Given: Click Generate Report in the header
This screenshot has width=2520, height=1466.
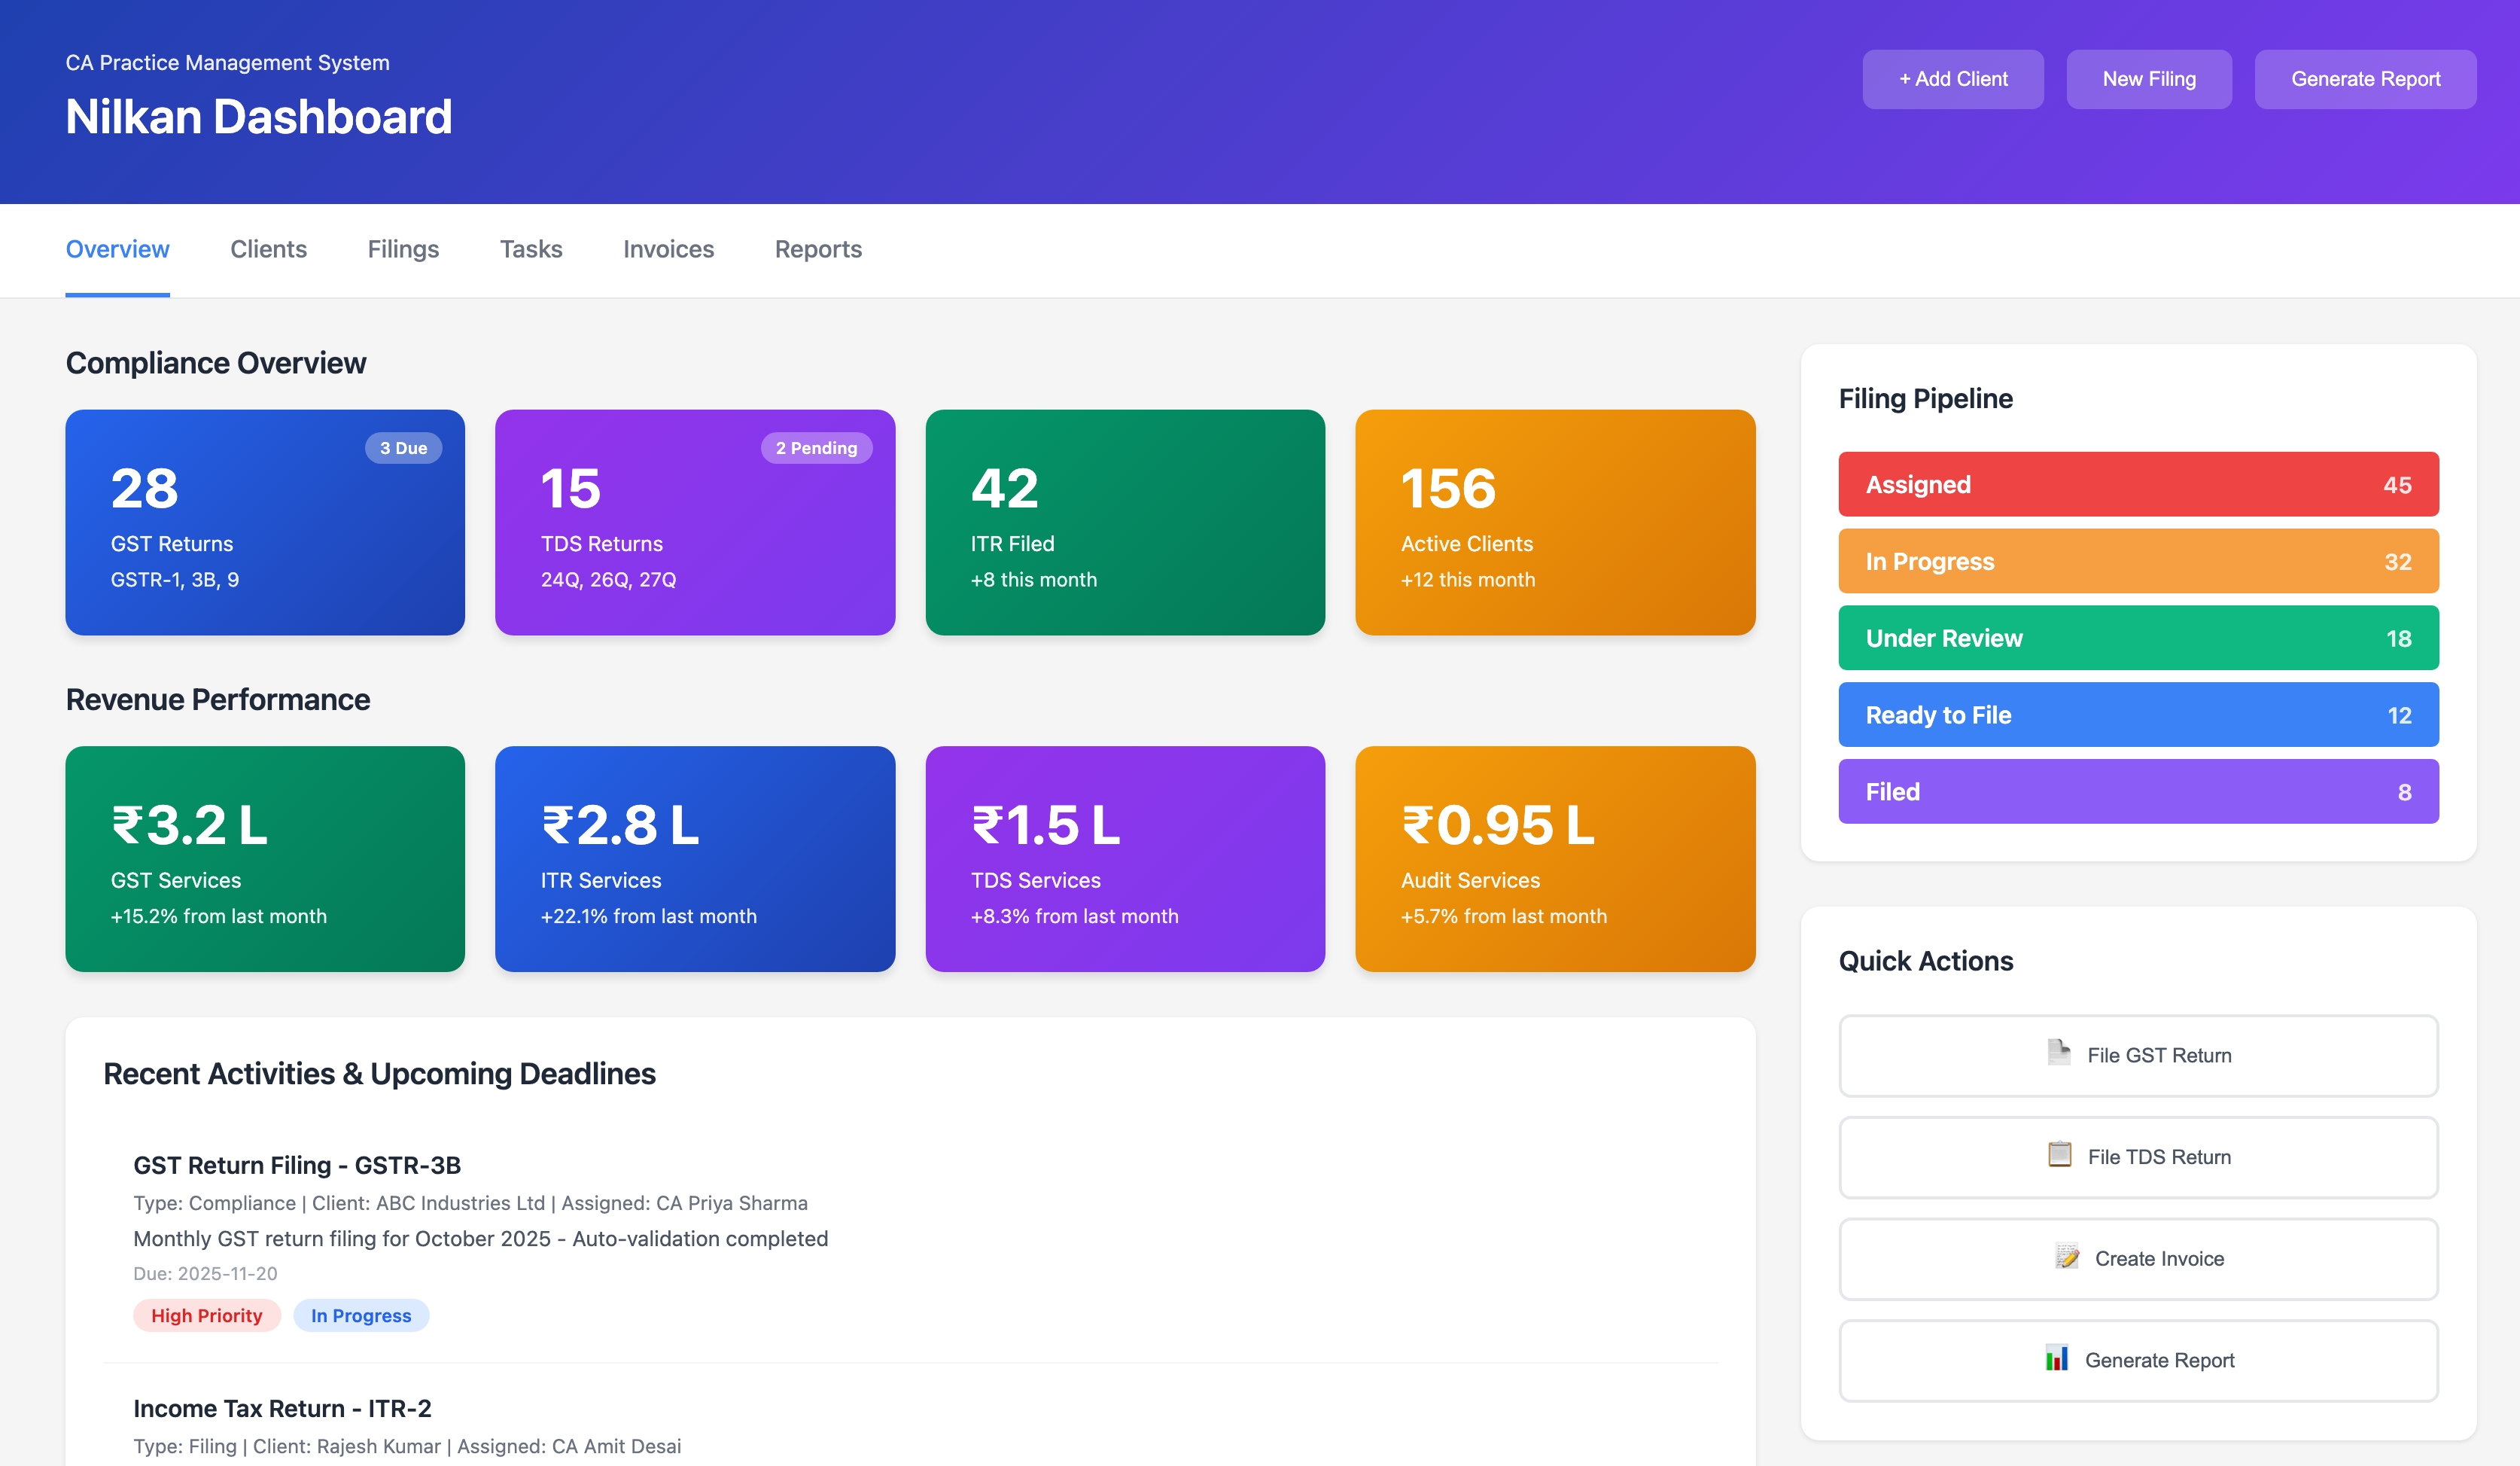Looking at the screenshot, I should click(2365, 79).
